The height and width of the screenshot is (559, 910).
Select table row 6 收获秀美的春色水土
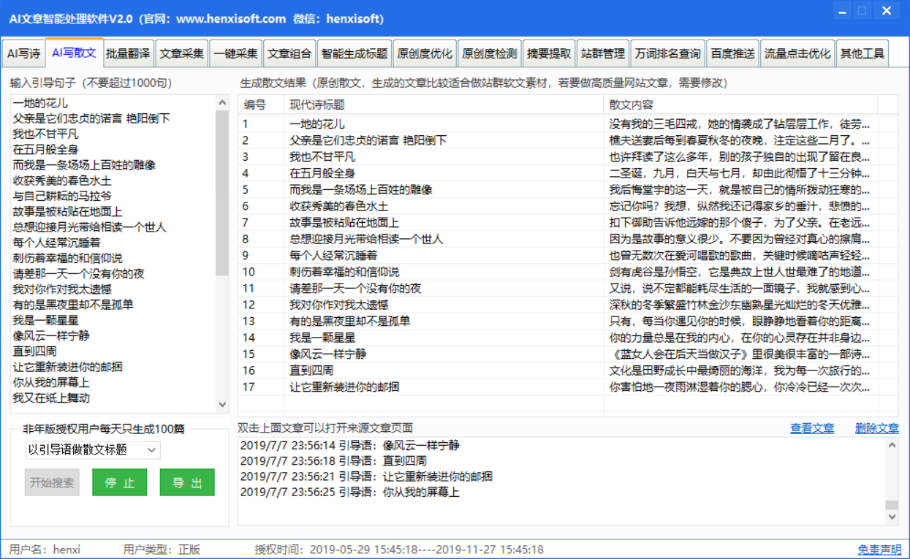tap(569, 206)
